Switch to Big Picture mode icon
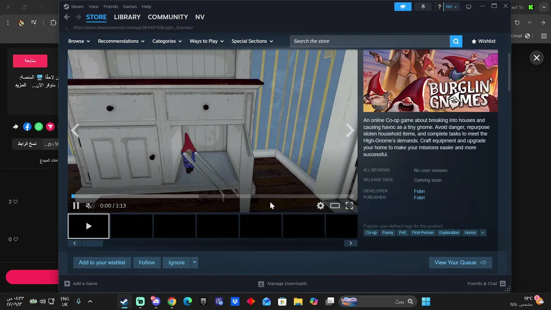The height and width of the screenshot is (310, 551). pyautogui.click(x=469, y=6)
